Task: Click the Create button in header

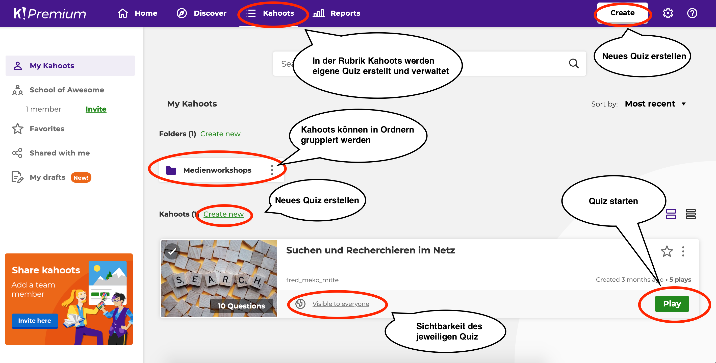Action: click(622, 13)
